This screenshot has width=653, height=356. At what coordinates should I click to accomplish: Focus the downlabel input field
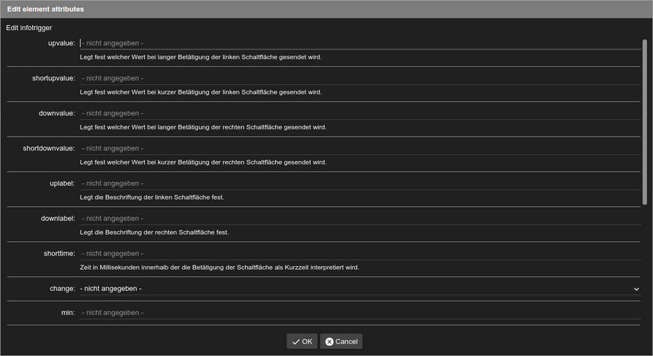point(361,218)
